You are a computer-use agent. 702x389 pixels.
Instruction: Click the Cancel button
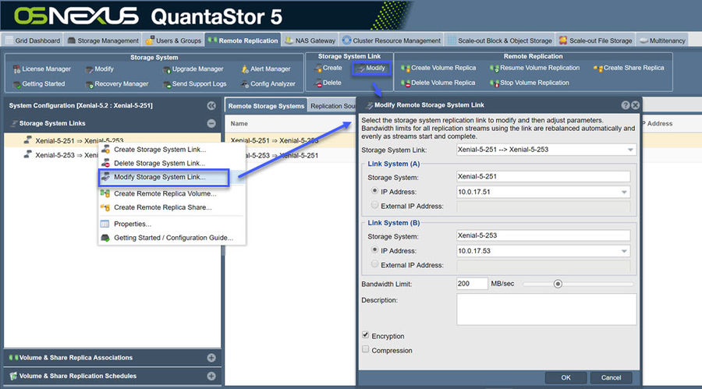[611, 378]
